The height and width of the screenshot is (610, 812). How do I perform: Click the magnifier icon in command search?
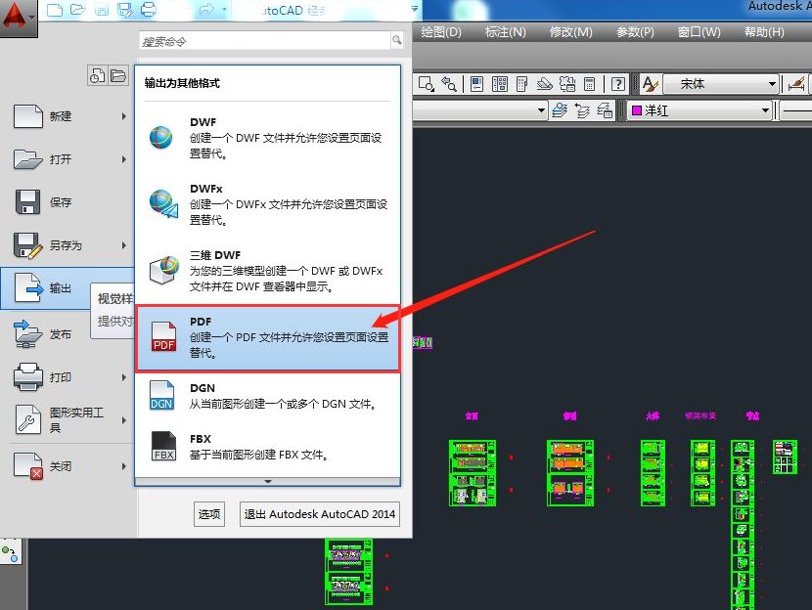396,40
